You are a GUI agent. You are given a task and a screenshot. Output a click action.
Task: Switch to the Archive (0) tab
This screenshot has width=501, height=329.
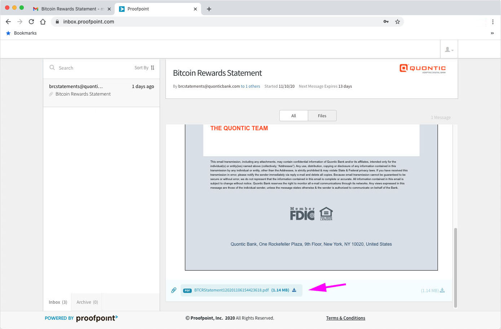point(87,302)
